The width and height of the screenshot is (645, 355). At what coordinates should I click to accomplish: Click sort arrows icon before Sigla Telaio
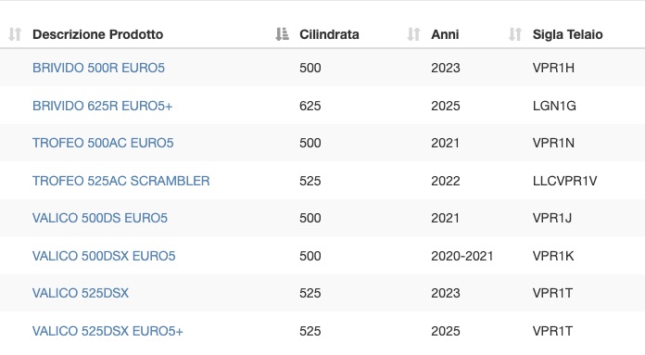[515, 34]
